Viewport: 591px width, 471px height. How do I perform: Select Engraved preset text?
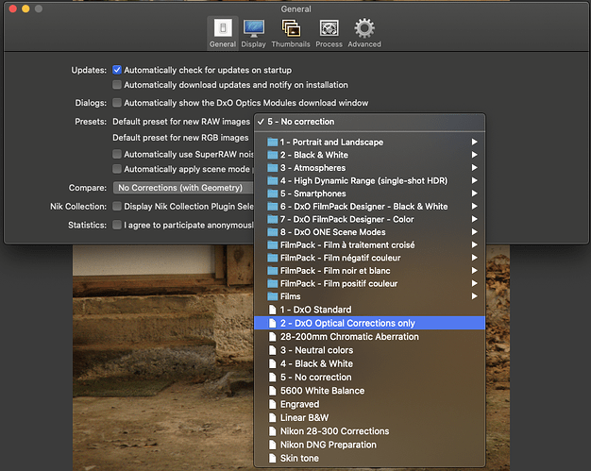pyautogui.click(x=299, y=404)
